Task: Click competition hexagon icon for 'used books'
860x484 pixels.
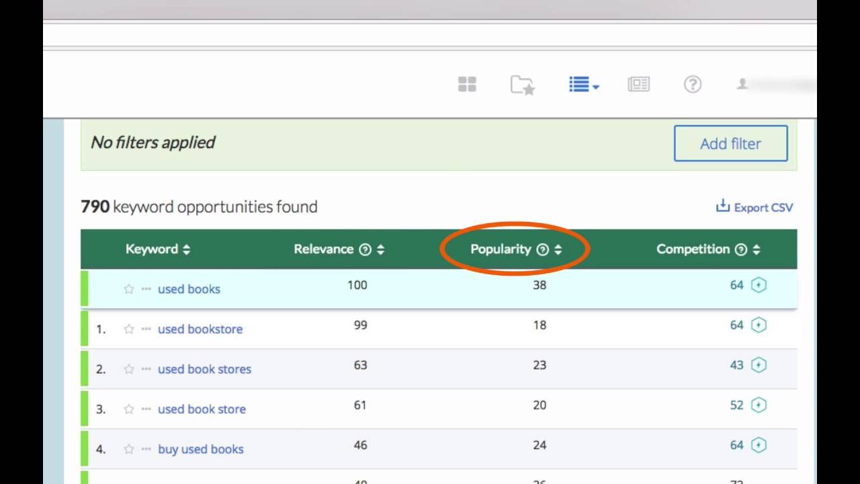Action: click(x=759, y=285)
